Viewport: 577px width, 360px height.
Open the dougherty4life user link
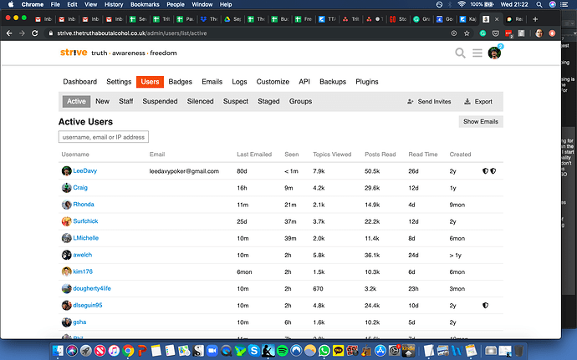click(x=92, y=288)
